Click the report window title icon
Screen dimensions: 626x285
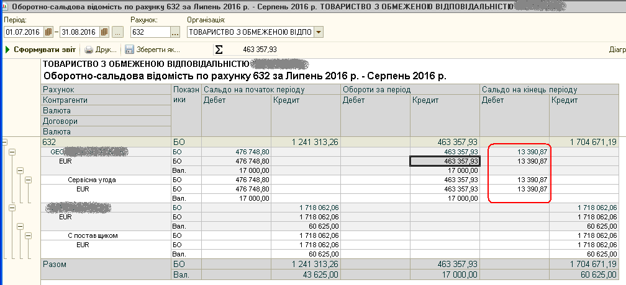[6, 7]
